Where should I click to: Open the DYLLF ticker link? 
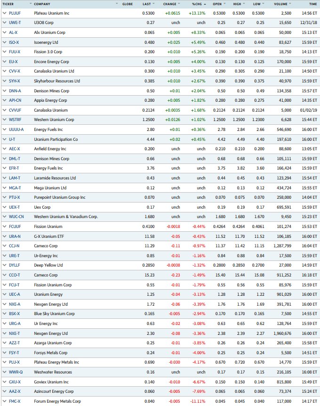[15, 265]
